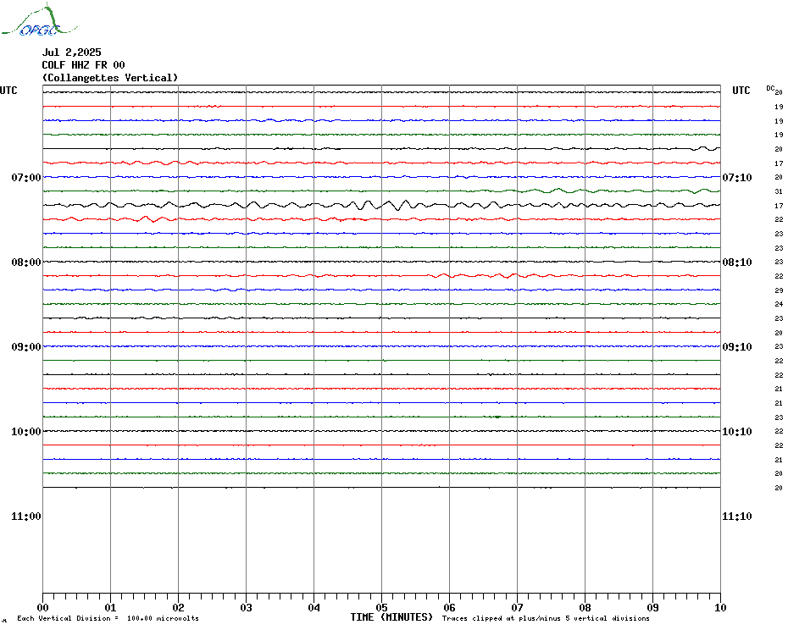Select the 10:00 time label
Image resolution: width=788 pixels, height=630 pixels.
click(x=26, y=432)
